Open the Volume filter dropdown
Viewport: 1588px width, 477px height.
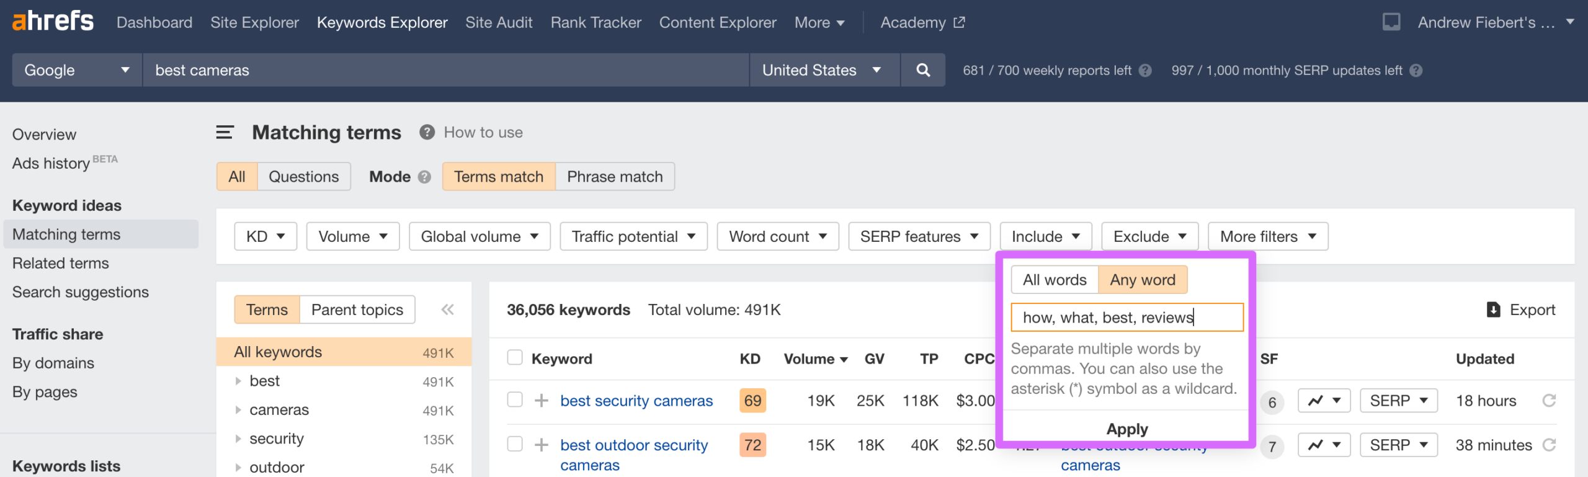coord(353,236)
